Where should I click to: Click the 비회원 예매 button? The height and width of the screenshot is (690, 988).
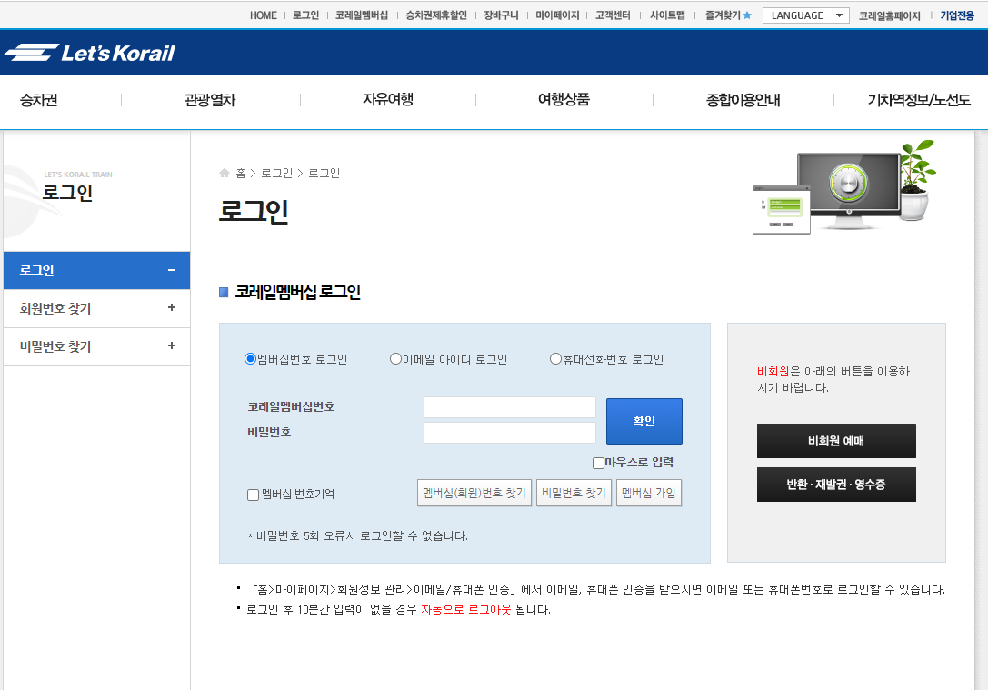click(x=836, y=440)
